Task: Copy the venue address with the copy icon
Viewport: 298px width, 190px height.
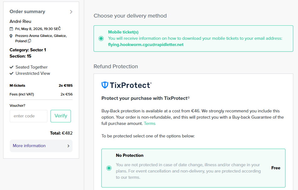Action: click(x=30, y=41)
